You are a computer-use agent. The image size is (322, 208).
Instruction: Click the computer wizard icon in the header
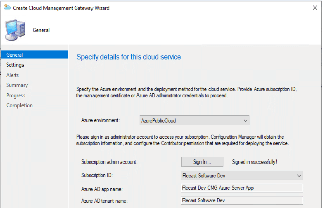15,29
